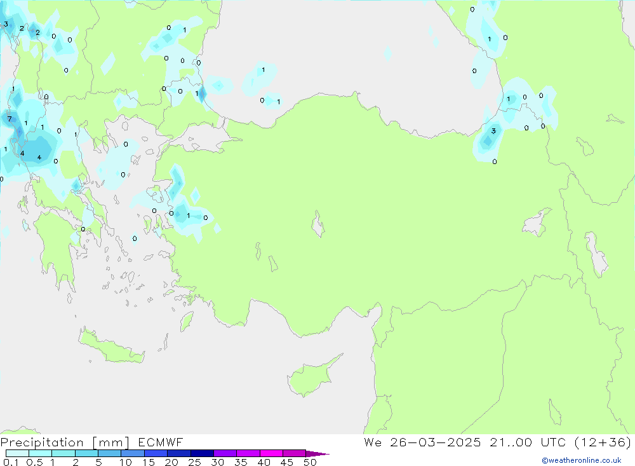635x466 pixels.
Task: Click the "50" legend scale label
Action: click(x=310, y=462)
